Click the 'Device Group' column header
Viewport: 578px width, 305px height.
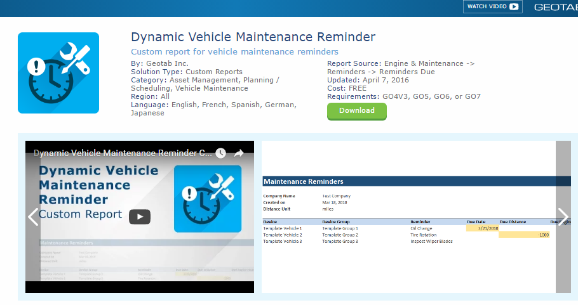pos(336,222)
